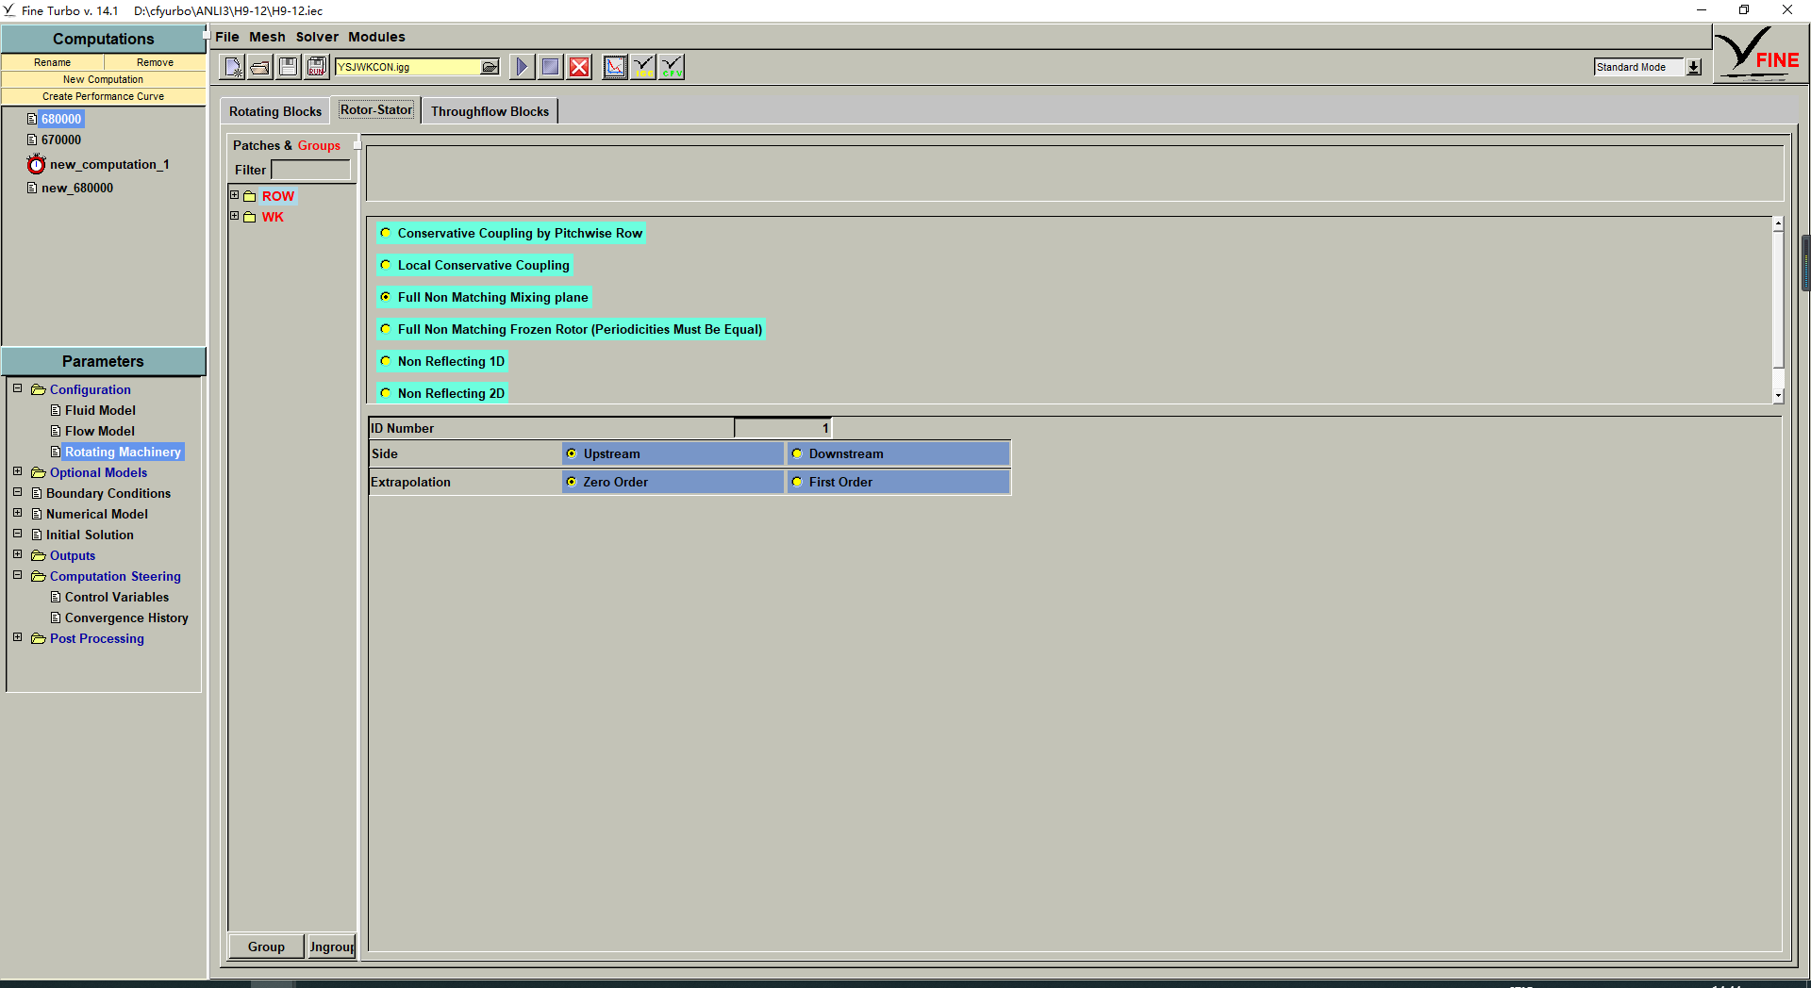Screen dimensions: 1811x988
Task: Click the Save RUN files icon
Action: coord(317,67)
